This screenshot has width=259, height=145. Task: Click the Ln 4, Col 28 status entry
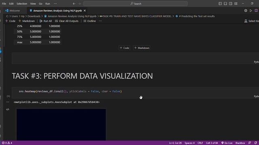pyautogui.click(x=175, y=143)
